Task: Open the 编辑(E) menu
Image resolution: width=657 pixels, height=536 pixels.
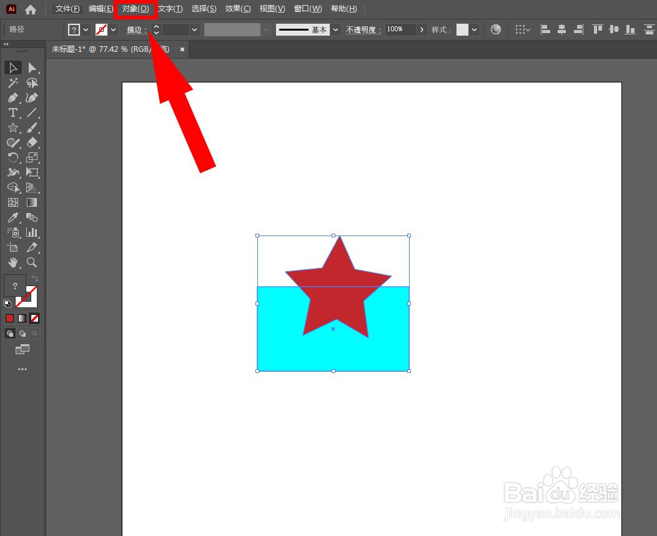Action: point(101,9)
